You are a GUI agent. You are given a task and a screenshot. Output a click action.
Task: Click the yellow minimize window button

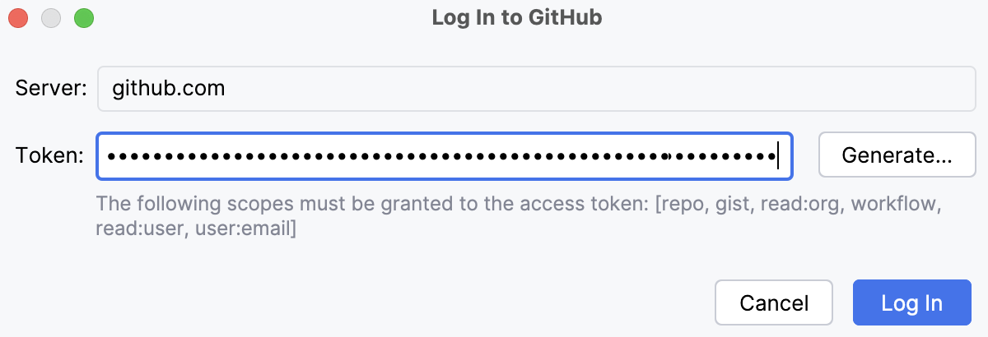click(x=51, y=18)
